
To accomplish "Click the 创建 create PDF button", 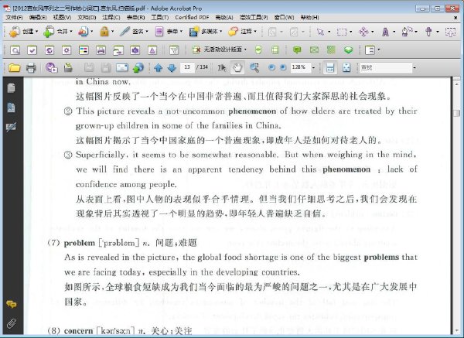I will click(21, 32).
